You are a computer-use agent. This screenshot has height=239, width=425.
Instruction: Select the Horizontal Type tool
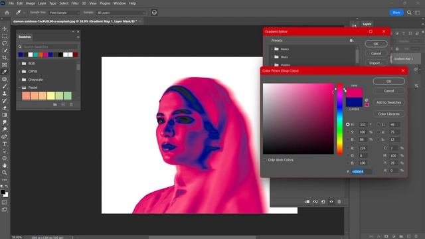pyautogui.click(x=5, y=144)
